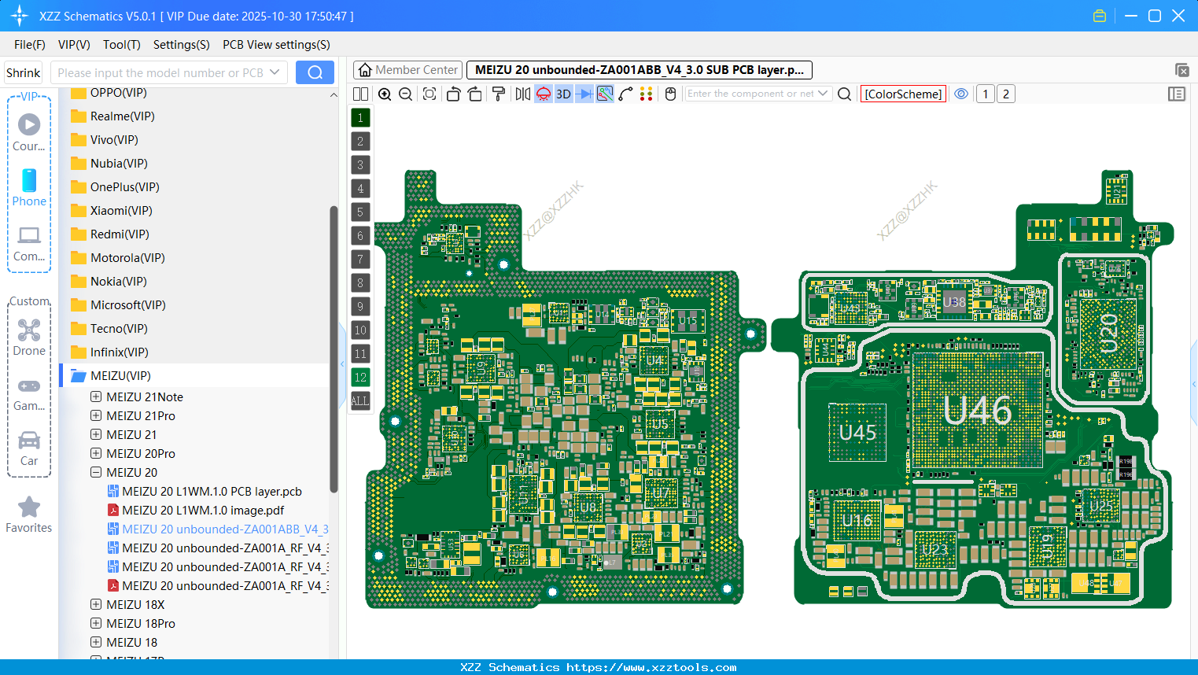1198x675 pixels.
Task: Open MEIZU 20 L1WM.1.0 image.pdf file
Action: [x=203, y=511]
